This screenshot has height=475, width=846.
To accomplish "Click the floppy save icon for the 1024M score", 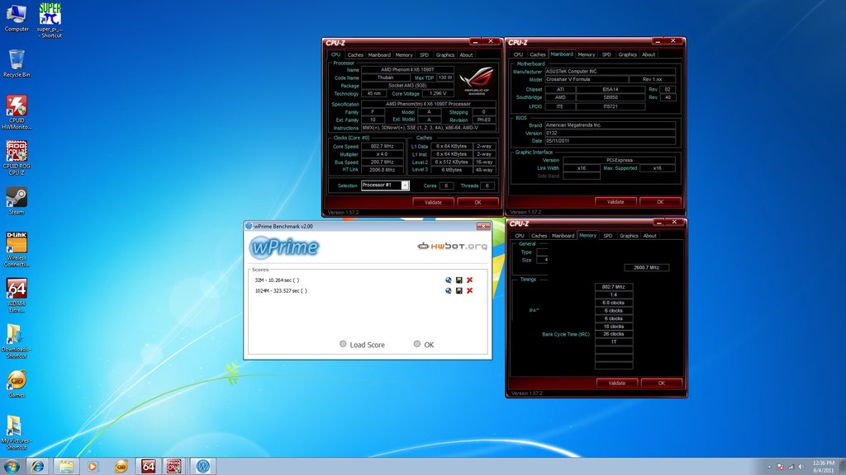I will pyautogui.click(x=459, y=291).
